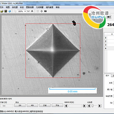Image resolution: width=114 pixels, height=114 pixels.
Task: Increase light intensity with right arrow
Action: pos(100,106)
